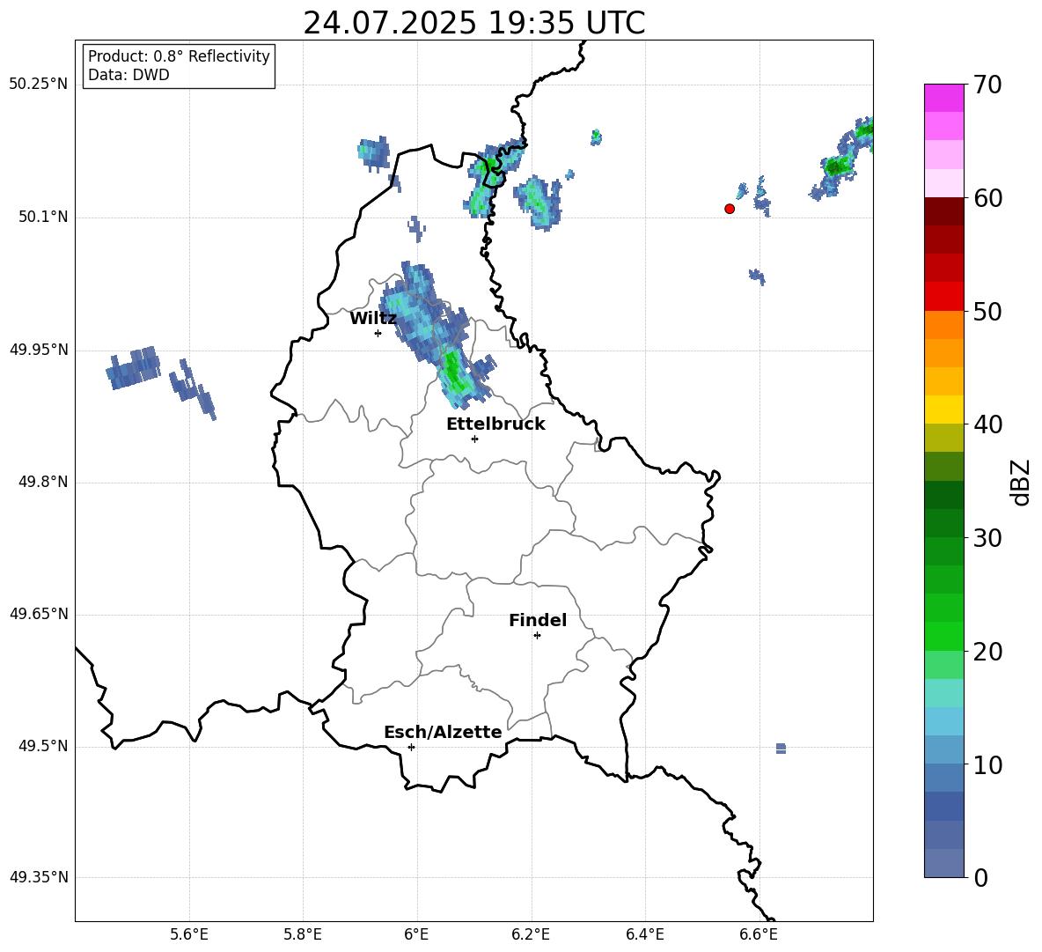Click the 10 label on the colorbar
1042x952 pixels.
(x=987, y=765)
